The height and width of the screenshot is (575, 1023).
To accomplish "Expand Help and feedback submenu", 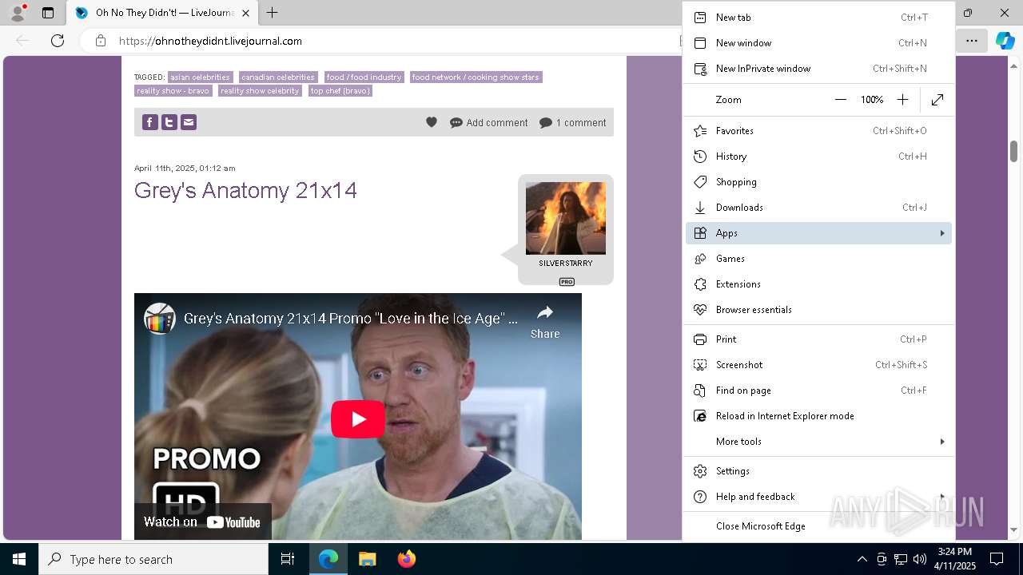I will 819,497.
